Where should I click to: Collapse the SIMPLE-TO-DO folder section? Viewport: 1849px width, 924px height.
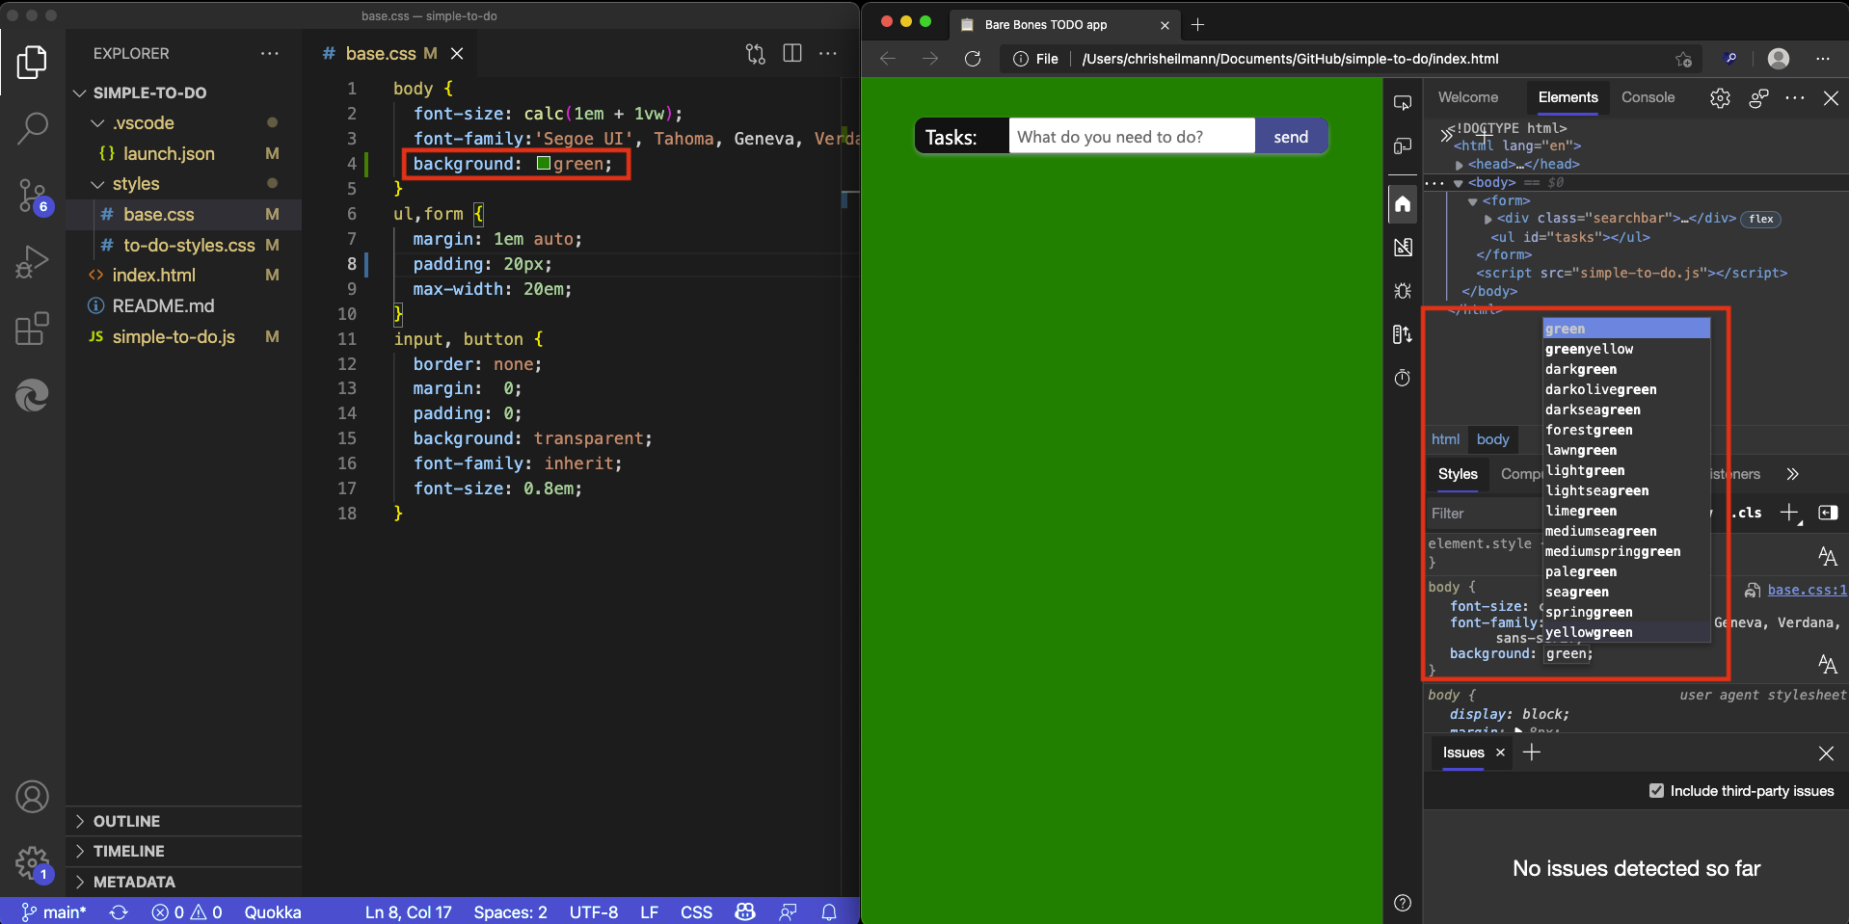pyautogui.click(x=80, y=92)
